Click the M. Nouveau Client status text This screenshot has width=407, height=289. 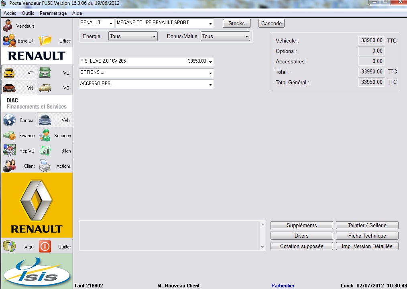(x=179, y=286)
